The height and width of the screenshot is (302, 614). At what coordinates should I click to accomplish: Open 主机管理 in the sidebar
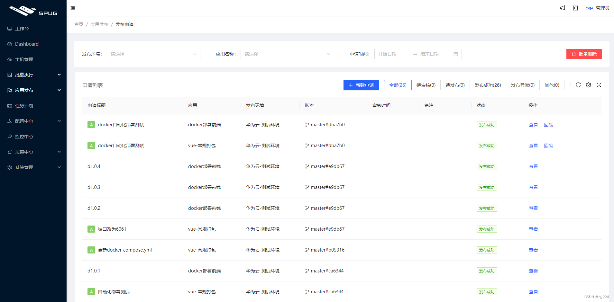[33, 59]
